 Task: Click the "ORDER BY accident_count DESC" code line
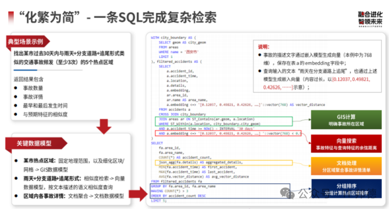pos(178,196)
